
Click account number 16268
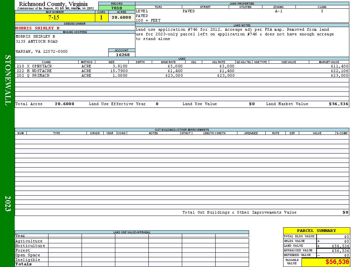(x=123, y=55)
